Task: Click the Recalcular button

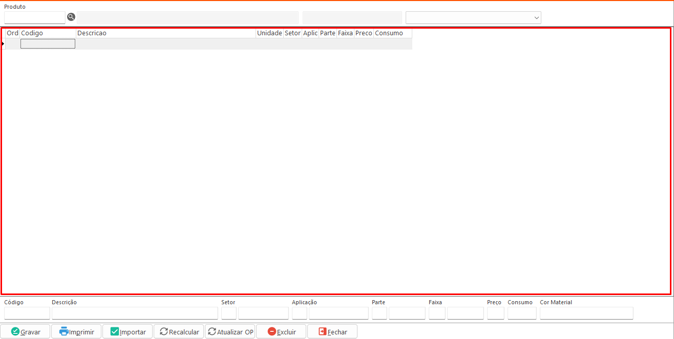Action: pos(179,332)
